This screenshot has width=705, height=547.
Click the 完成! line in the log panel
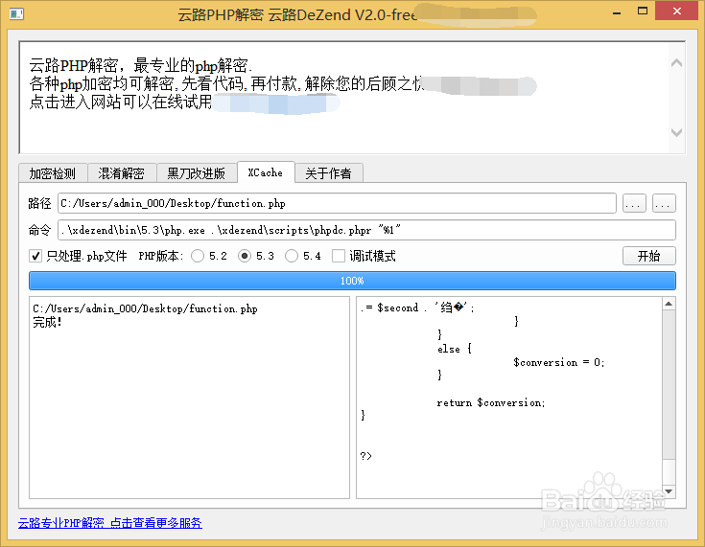point(47,322)
